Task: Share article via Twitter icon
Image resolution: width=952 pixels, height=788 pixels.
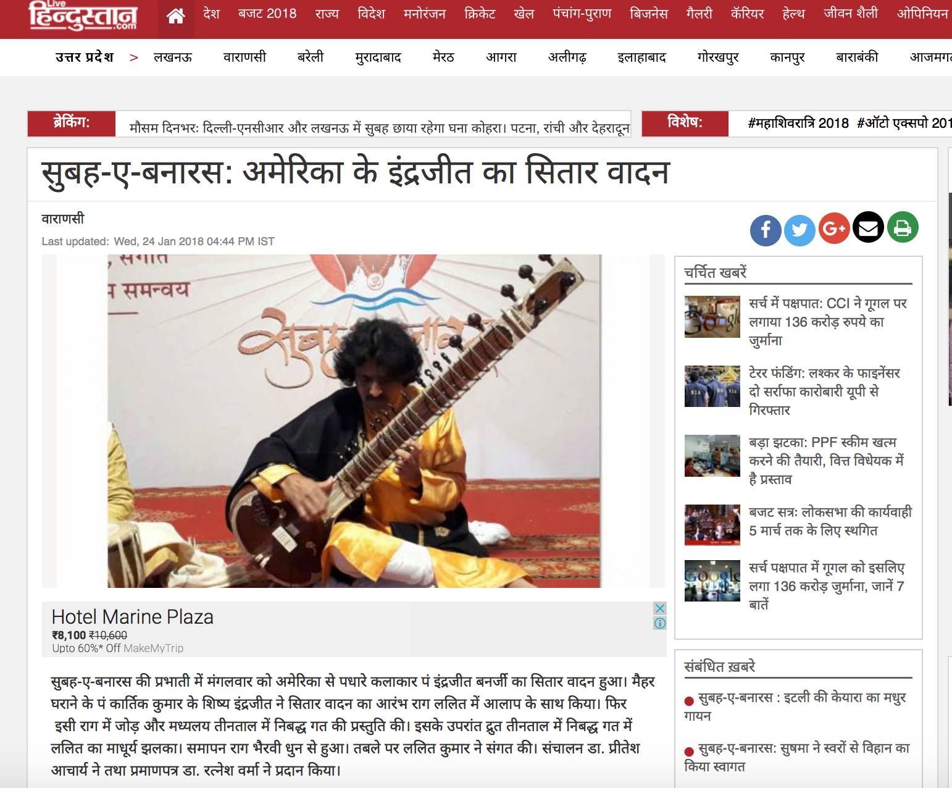Action: pyautogui.click(x=800, y=230)
